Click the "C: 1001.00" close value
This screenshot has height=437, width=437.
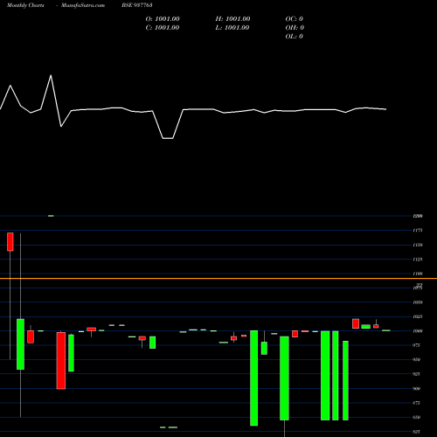[x=163, y=28]
